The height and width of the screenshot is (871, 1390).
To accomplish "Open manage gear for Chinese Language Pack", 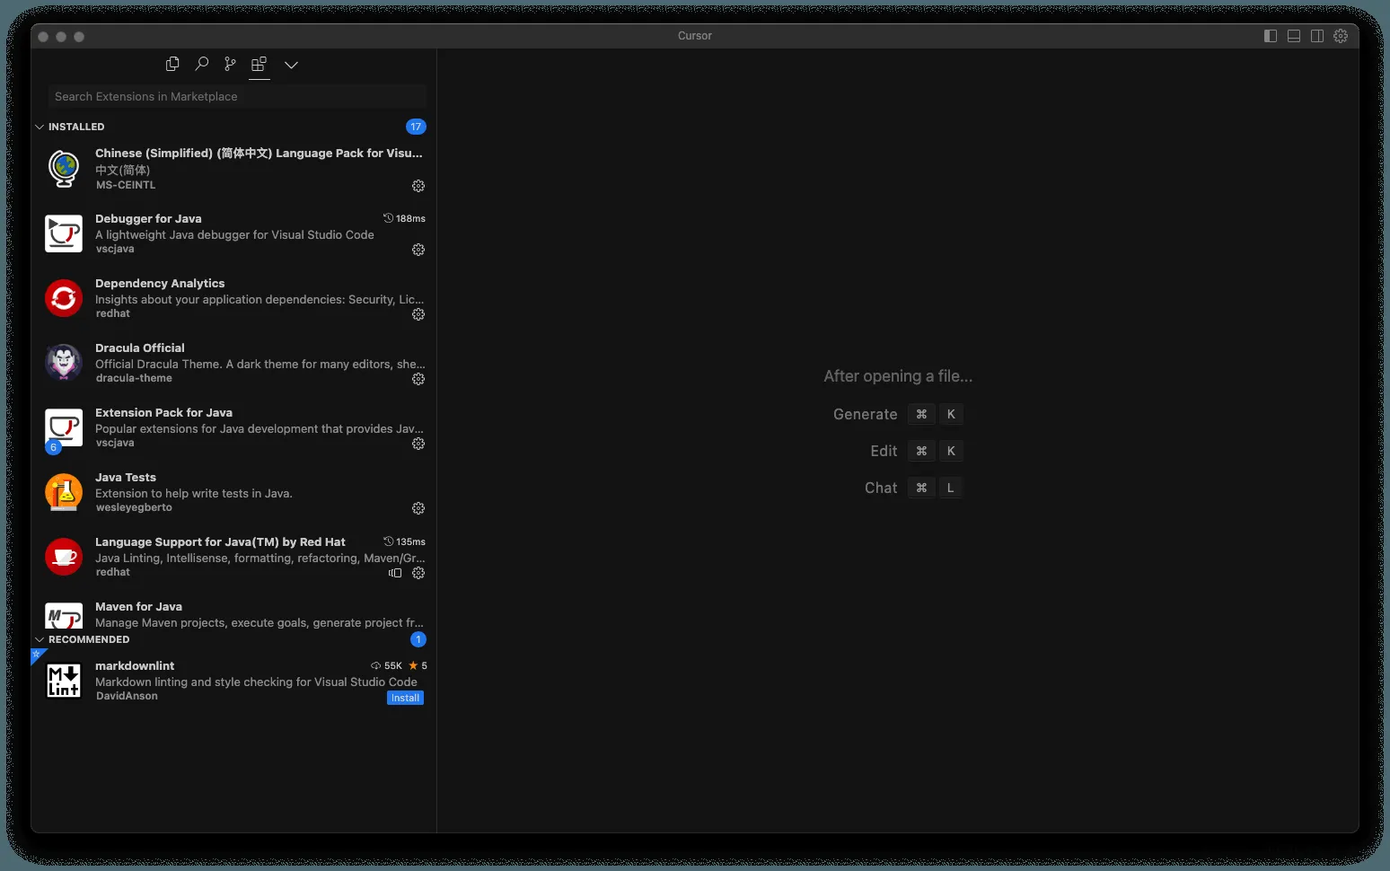I will (418, 186).
